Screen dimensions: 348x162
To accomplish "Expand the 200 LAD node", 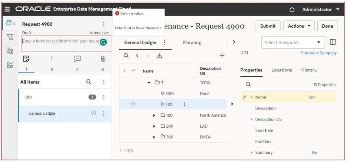I will [x=154, y=126].
